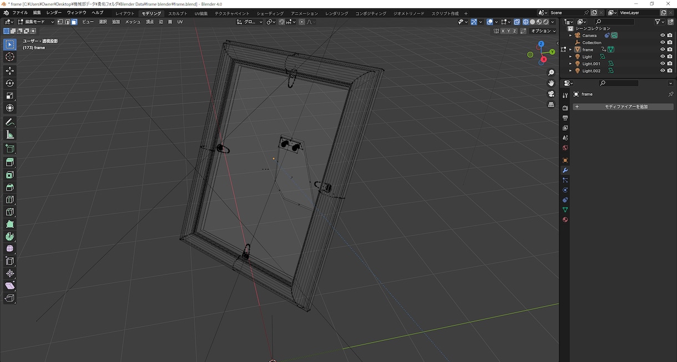Open transform orientation dropdown
Screen dimensions: 677x362
(249, 22)
